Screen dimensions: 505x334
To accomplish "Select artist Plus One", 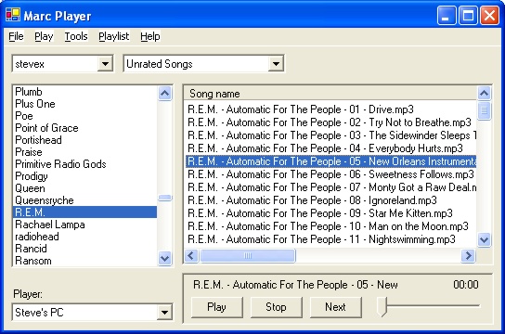I will (85, 104).
